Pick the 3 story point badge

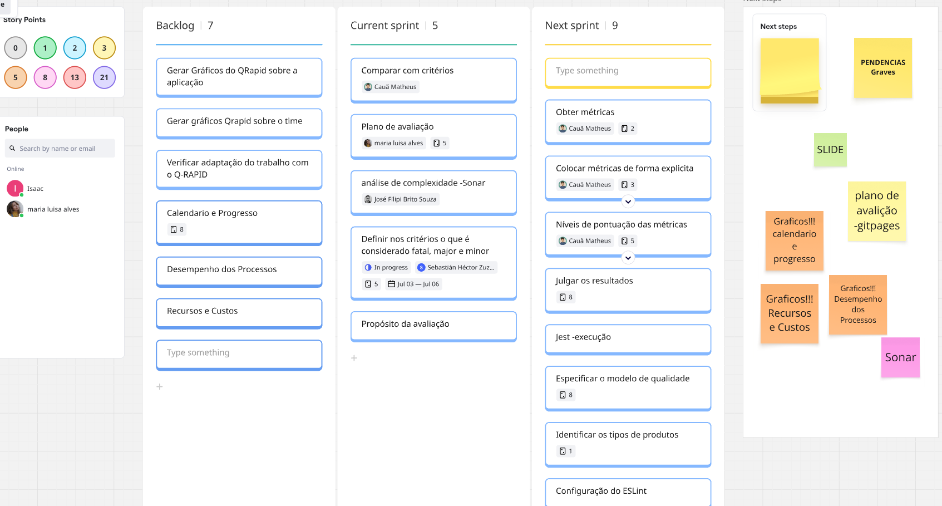104,48
